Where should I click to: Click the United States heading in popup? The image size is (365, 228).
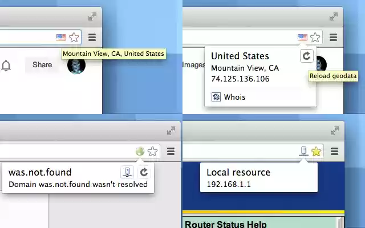[x=240, y=56]
